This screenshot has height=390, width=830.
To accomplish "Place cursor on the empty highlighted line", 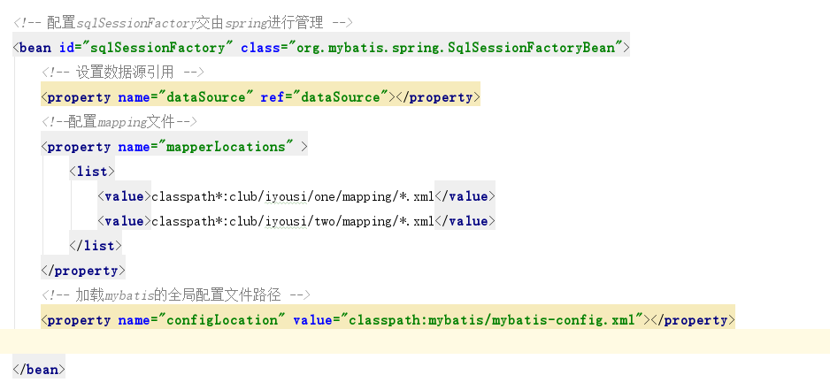I will 415,341.
